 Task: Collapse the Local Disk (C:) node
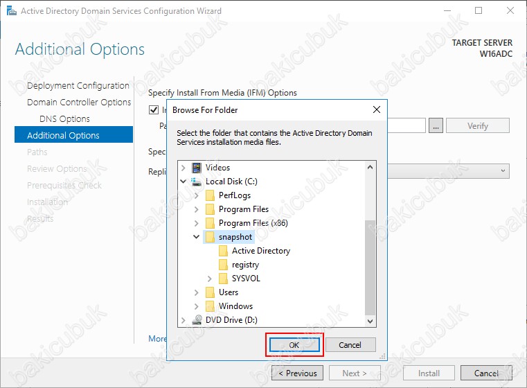(184, 182)
